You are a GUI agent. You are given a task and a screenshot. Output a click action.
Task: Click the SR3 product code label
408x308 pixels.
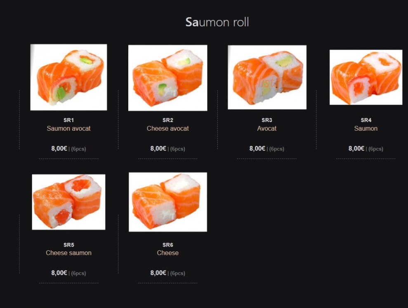pos(267,120)
